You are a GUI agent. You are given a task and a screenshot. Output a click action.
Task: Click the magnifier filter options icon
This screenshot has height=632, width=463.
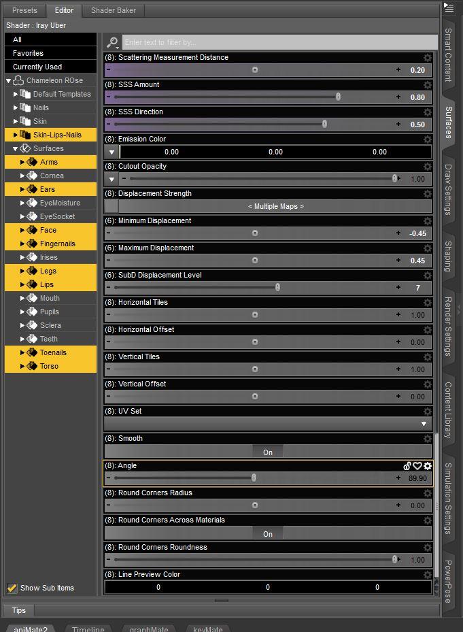point(112,42)
